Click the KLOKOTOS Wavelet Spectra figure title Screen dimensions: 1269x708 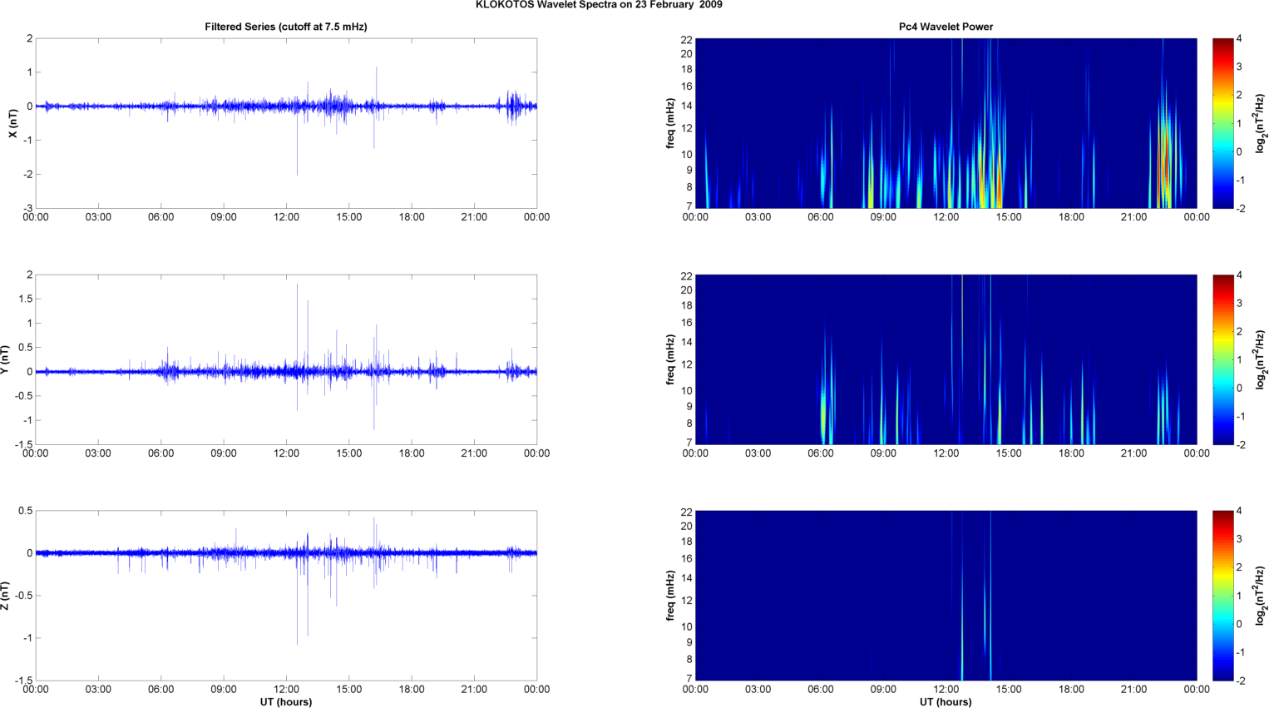[599, 5]
